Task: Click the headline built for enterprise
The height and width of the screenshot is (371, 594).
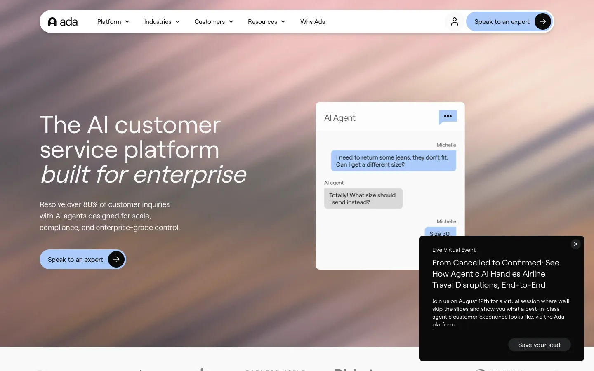Action: (143, 174)
